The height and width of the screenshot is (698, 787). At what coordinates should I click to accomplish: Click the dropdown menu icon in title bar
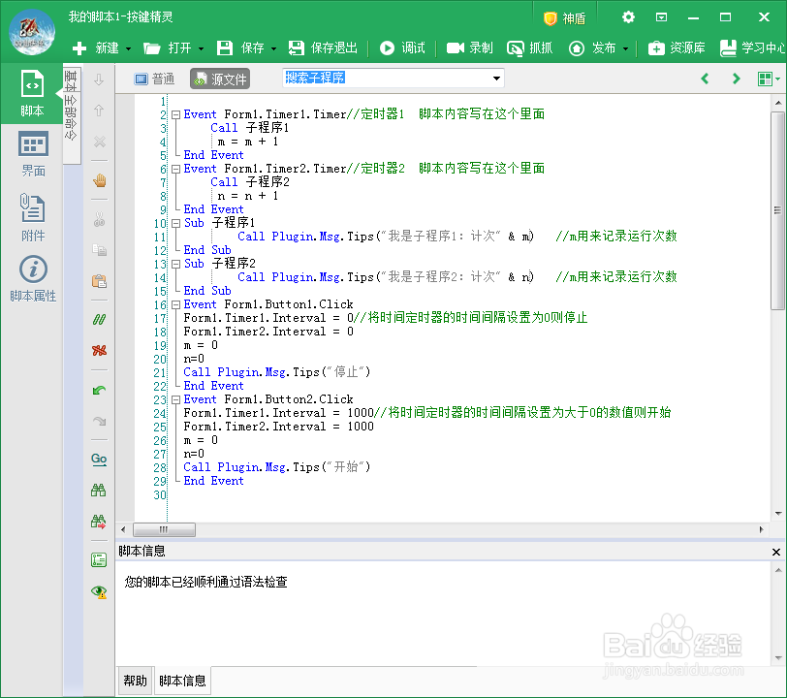pos(662,17)
